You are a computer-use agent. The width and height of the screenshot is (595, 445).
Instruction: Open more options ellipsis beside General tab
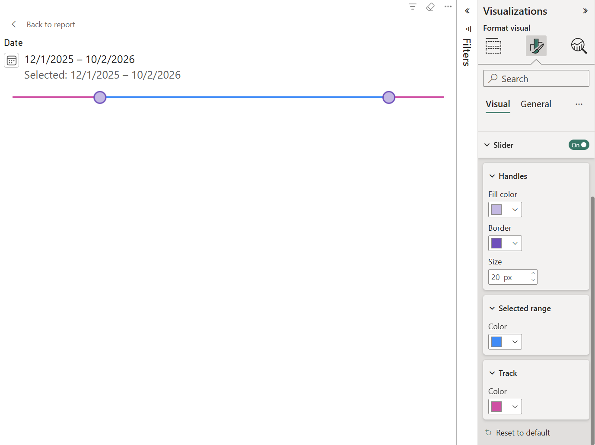point(579,104)
